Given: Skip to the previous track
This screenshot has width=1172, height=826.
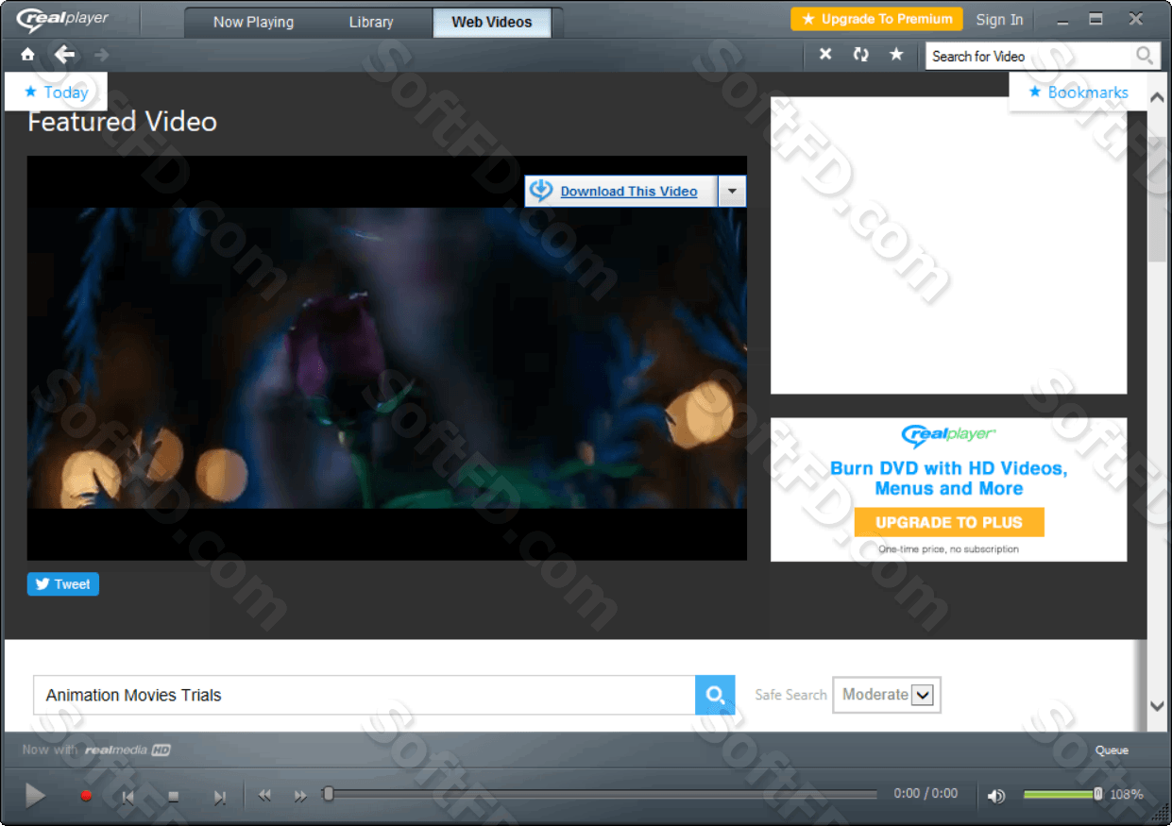Looking at the screenshot, I should click(x=127, y=797).
